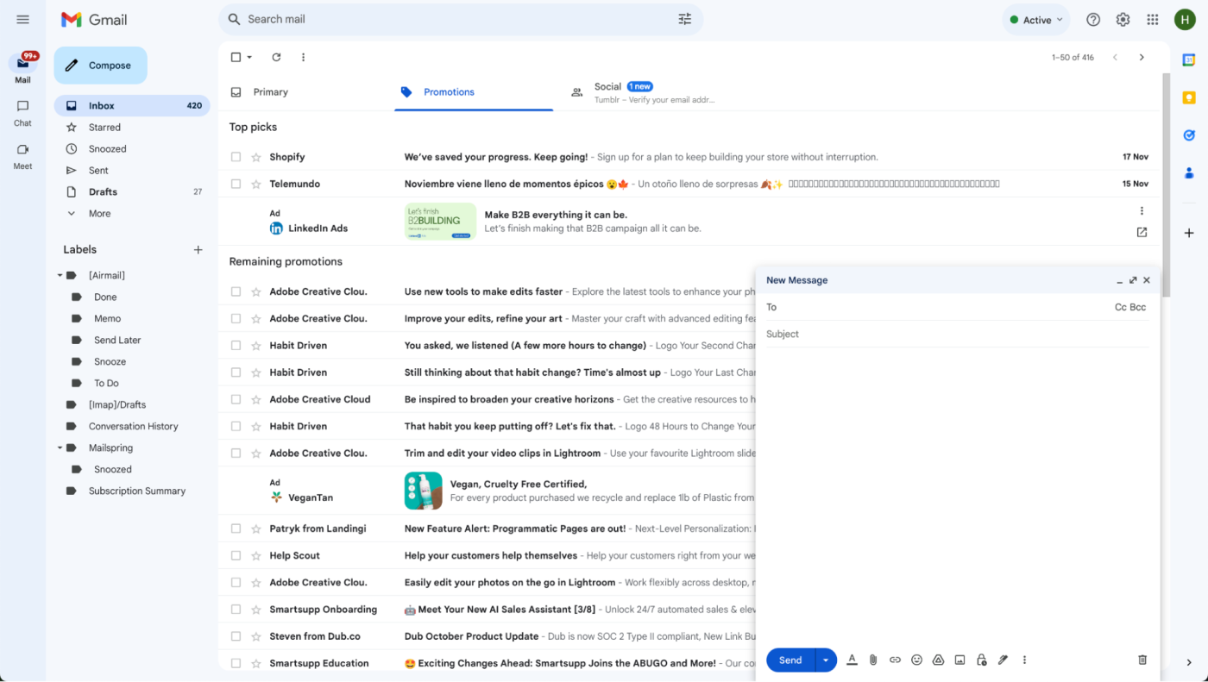
Task: Open Chat in the left rail
Action: [22, 112]
